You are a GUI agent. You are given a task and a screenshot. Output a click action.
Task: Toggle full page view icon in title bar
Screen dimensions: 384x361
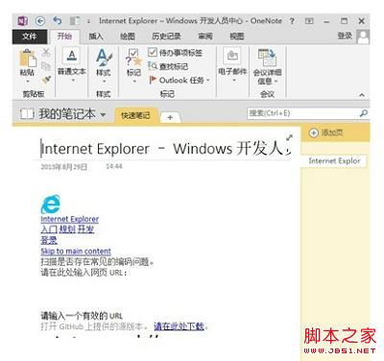point(309,21)
